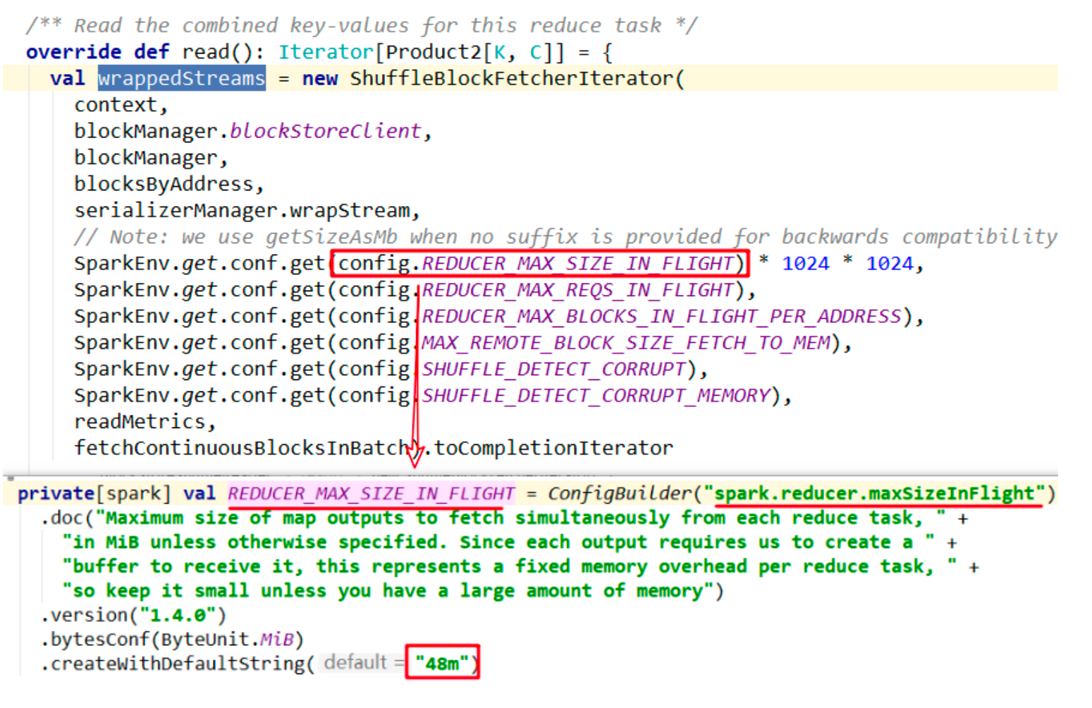Click the "48m" default value string
The height and width of the screenshot is (708, 1092).
[x=442, y=664]
